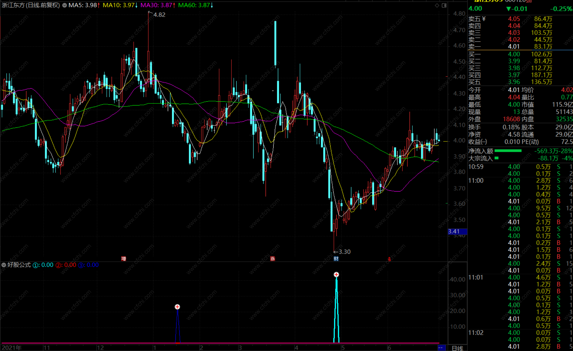Image resolution: width=573 pixels, height=351 pixels.
Task: Click the red 张 event marker
Action: coord(273,259)
